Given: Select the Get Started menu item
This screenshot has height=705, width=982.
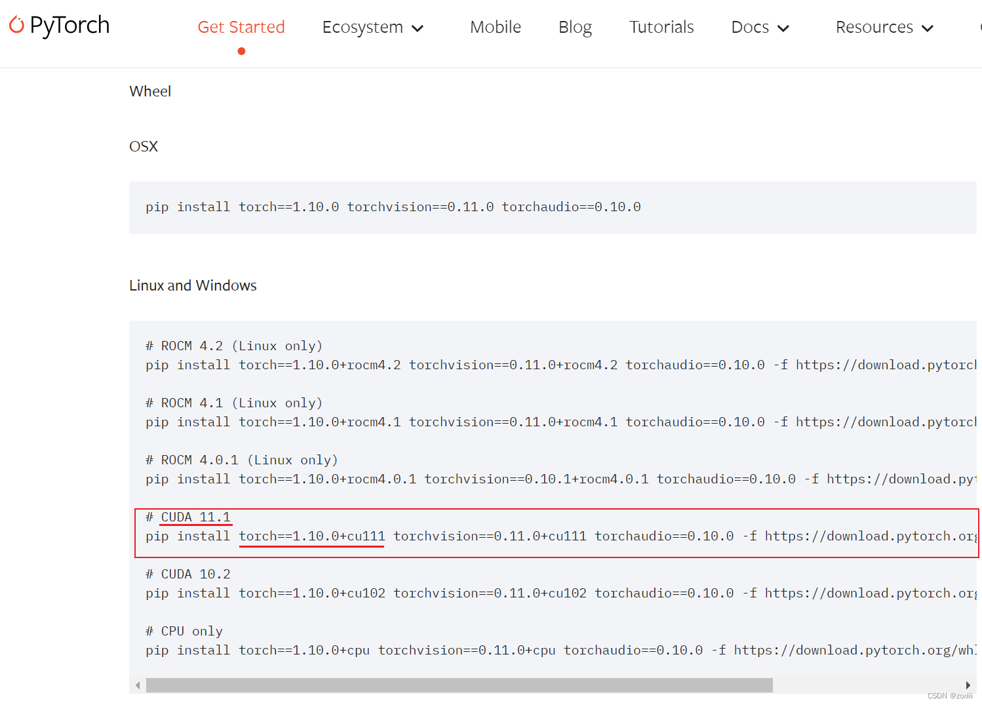Looking at the screenshot, I should click(241, 27).
